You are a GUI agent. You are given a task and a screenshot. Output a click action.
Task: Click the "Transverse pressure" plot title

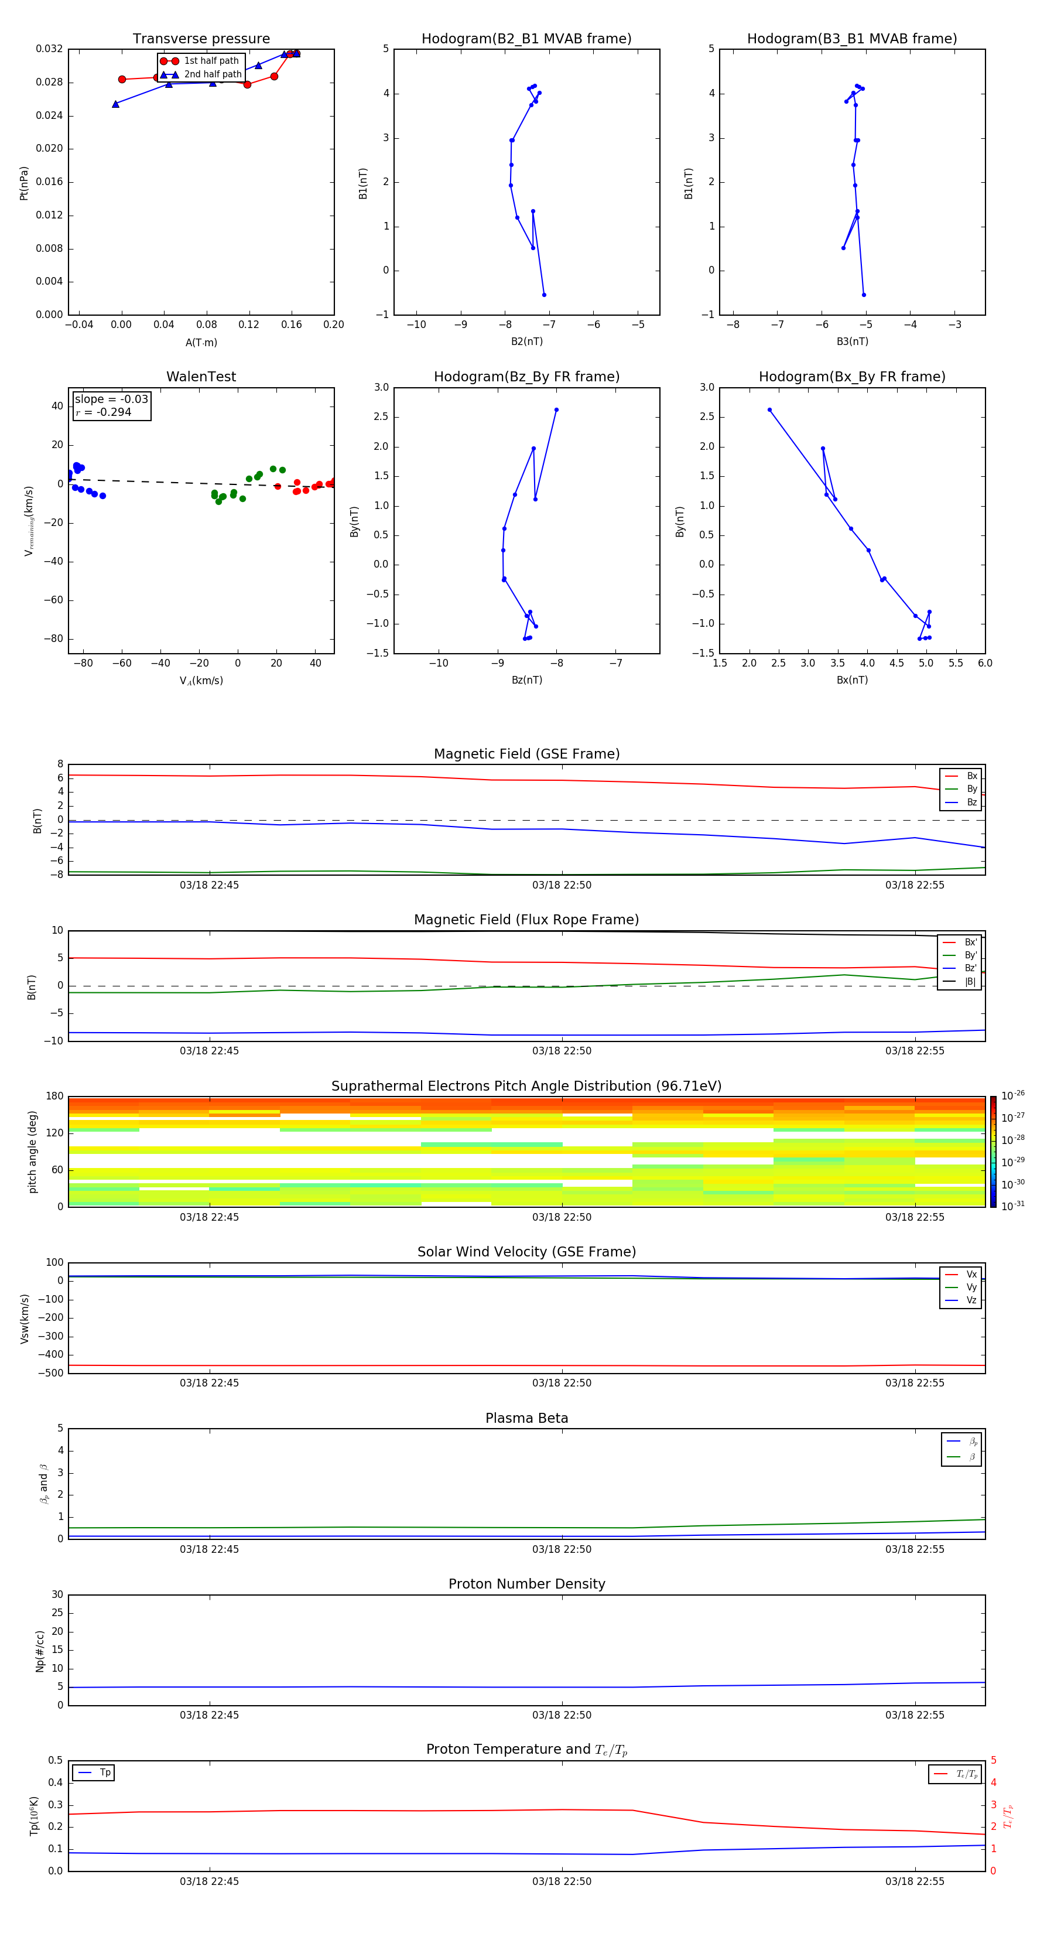[201, 38]
